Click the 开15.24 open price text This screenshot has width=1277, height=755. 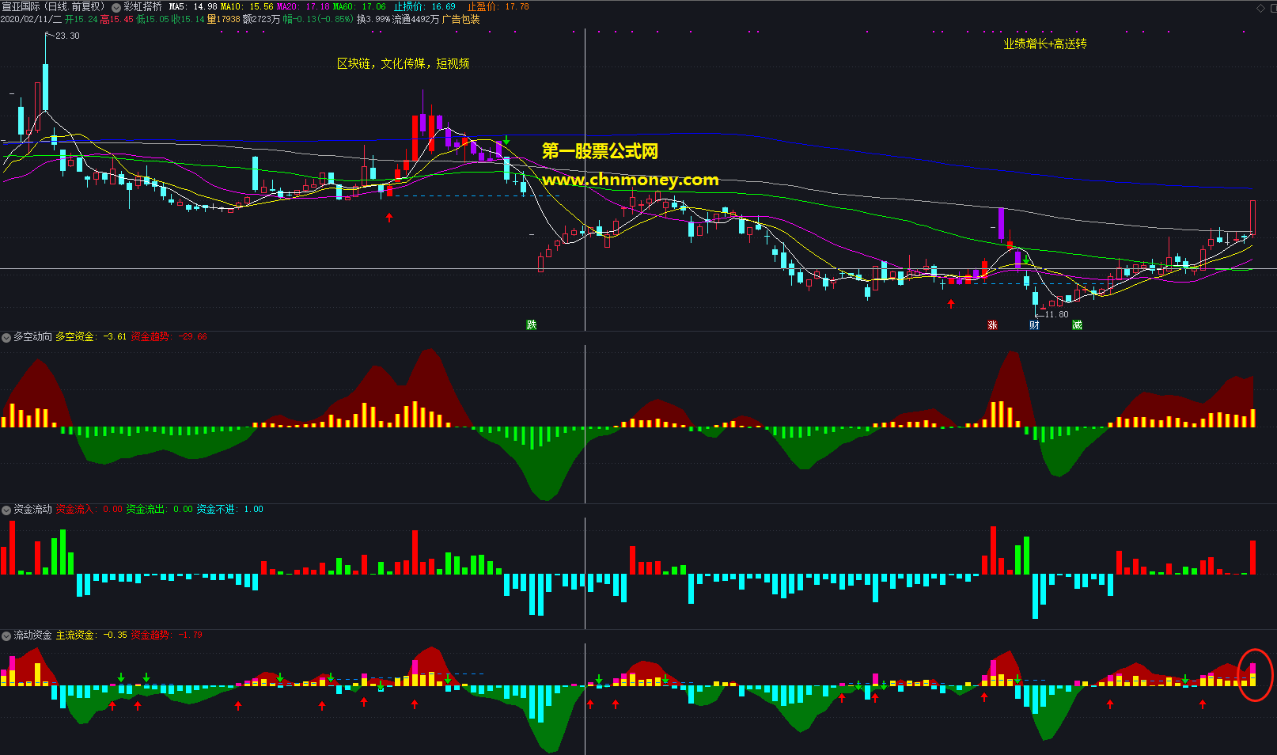coord(81,19)
